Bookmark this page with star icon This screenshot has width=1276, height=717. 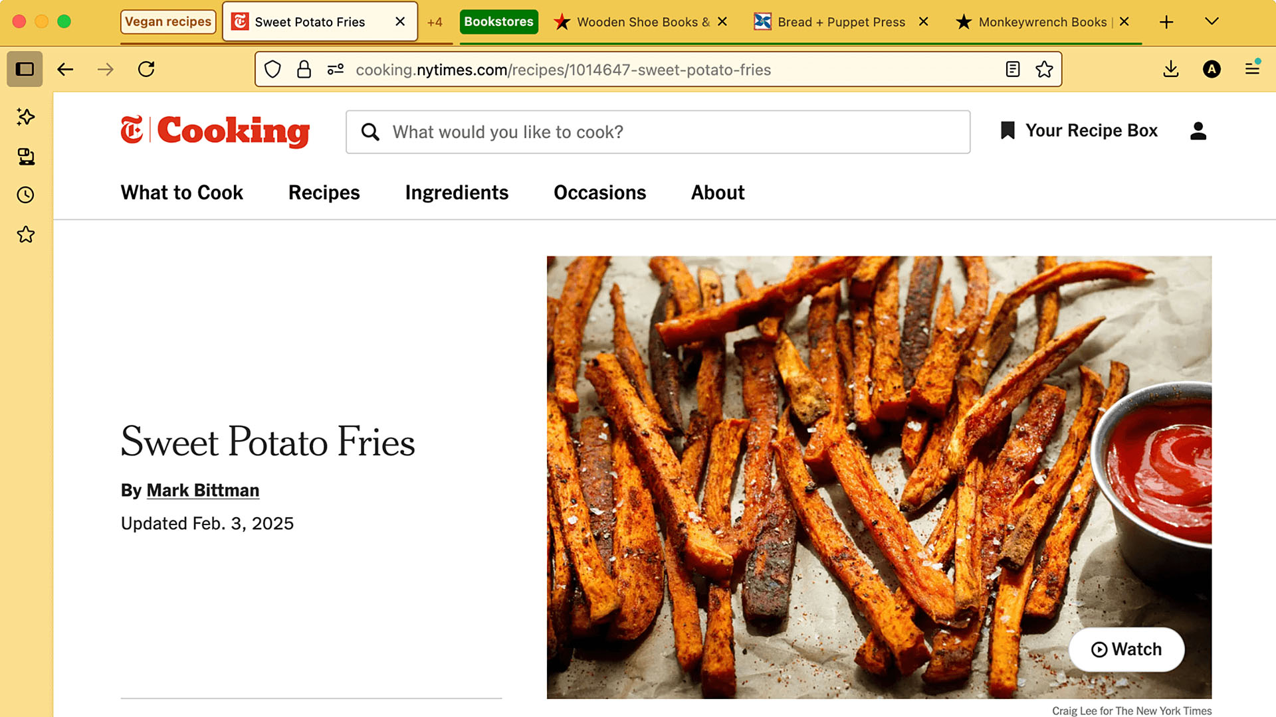(1044, 69)
